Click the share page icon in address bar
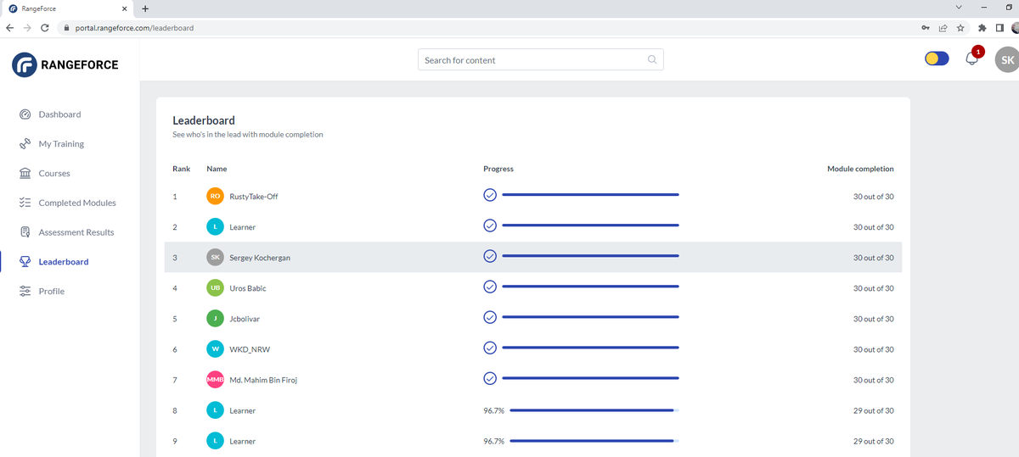Viewport: 1019px width, 457px height. [943, 28]
